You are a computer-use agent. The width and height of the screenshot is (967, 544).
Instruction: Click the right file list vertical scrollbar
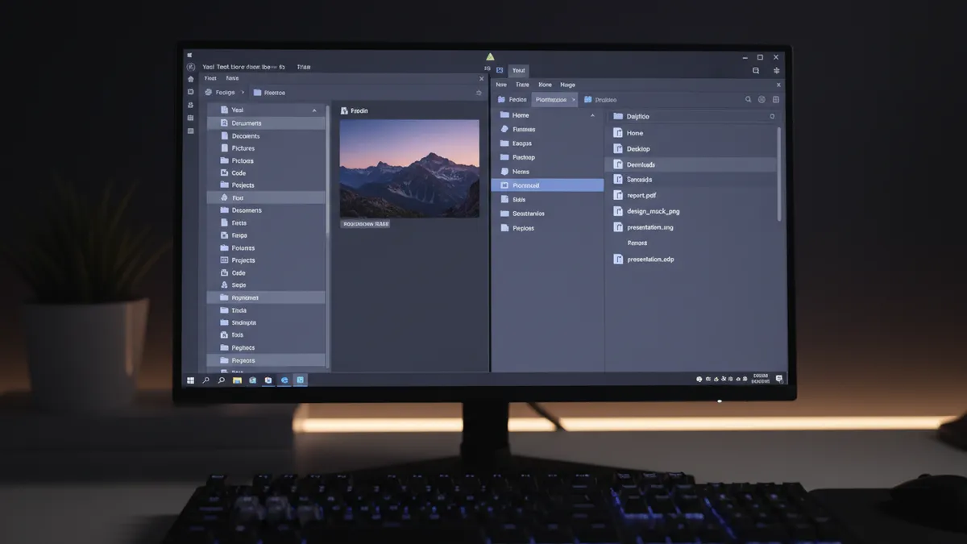click(778, 173)
